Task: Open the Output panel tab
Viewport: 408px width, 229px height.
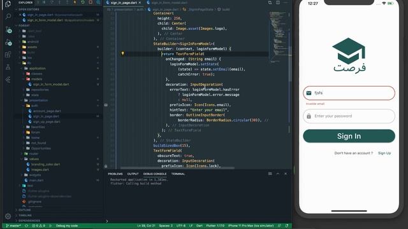Action: point(133,174)
